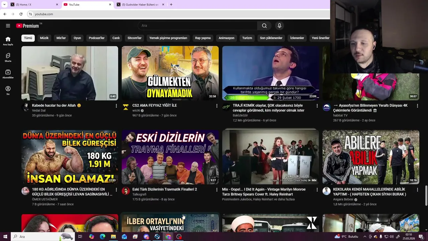Show hidden system tray icons chevron
428x241 pixels.
(365, 237)
